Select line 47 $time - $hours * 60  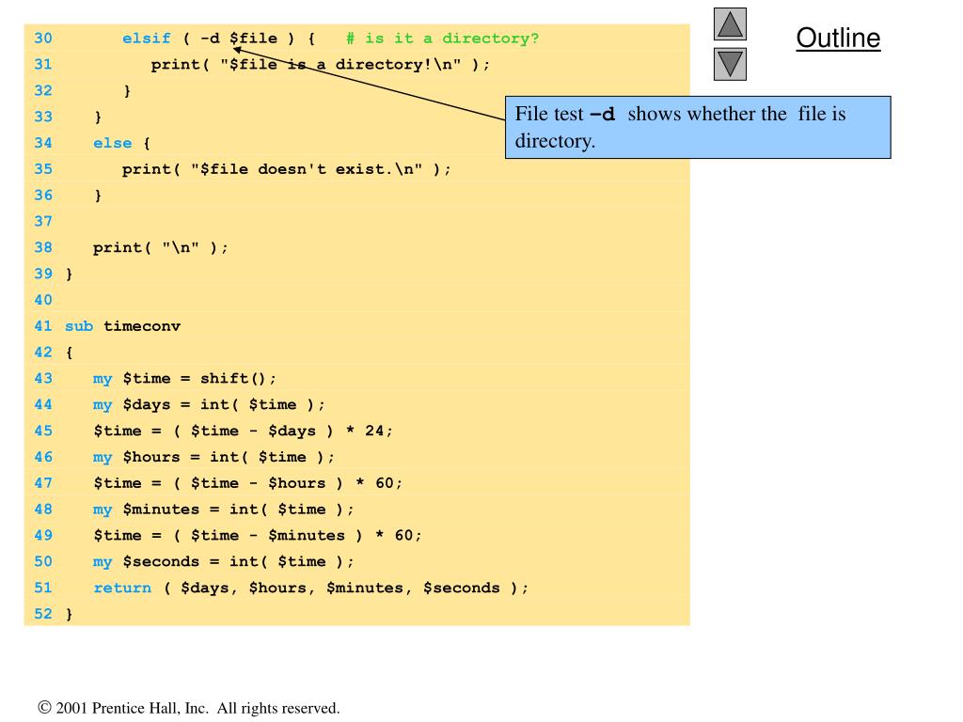[x=247, y=483]
